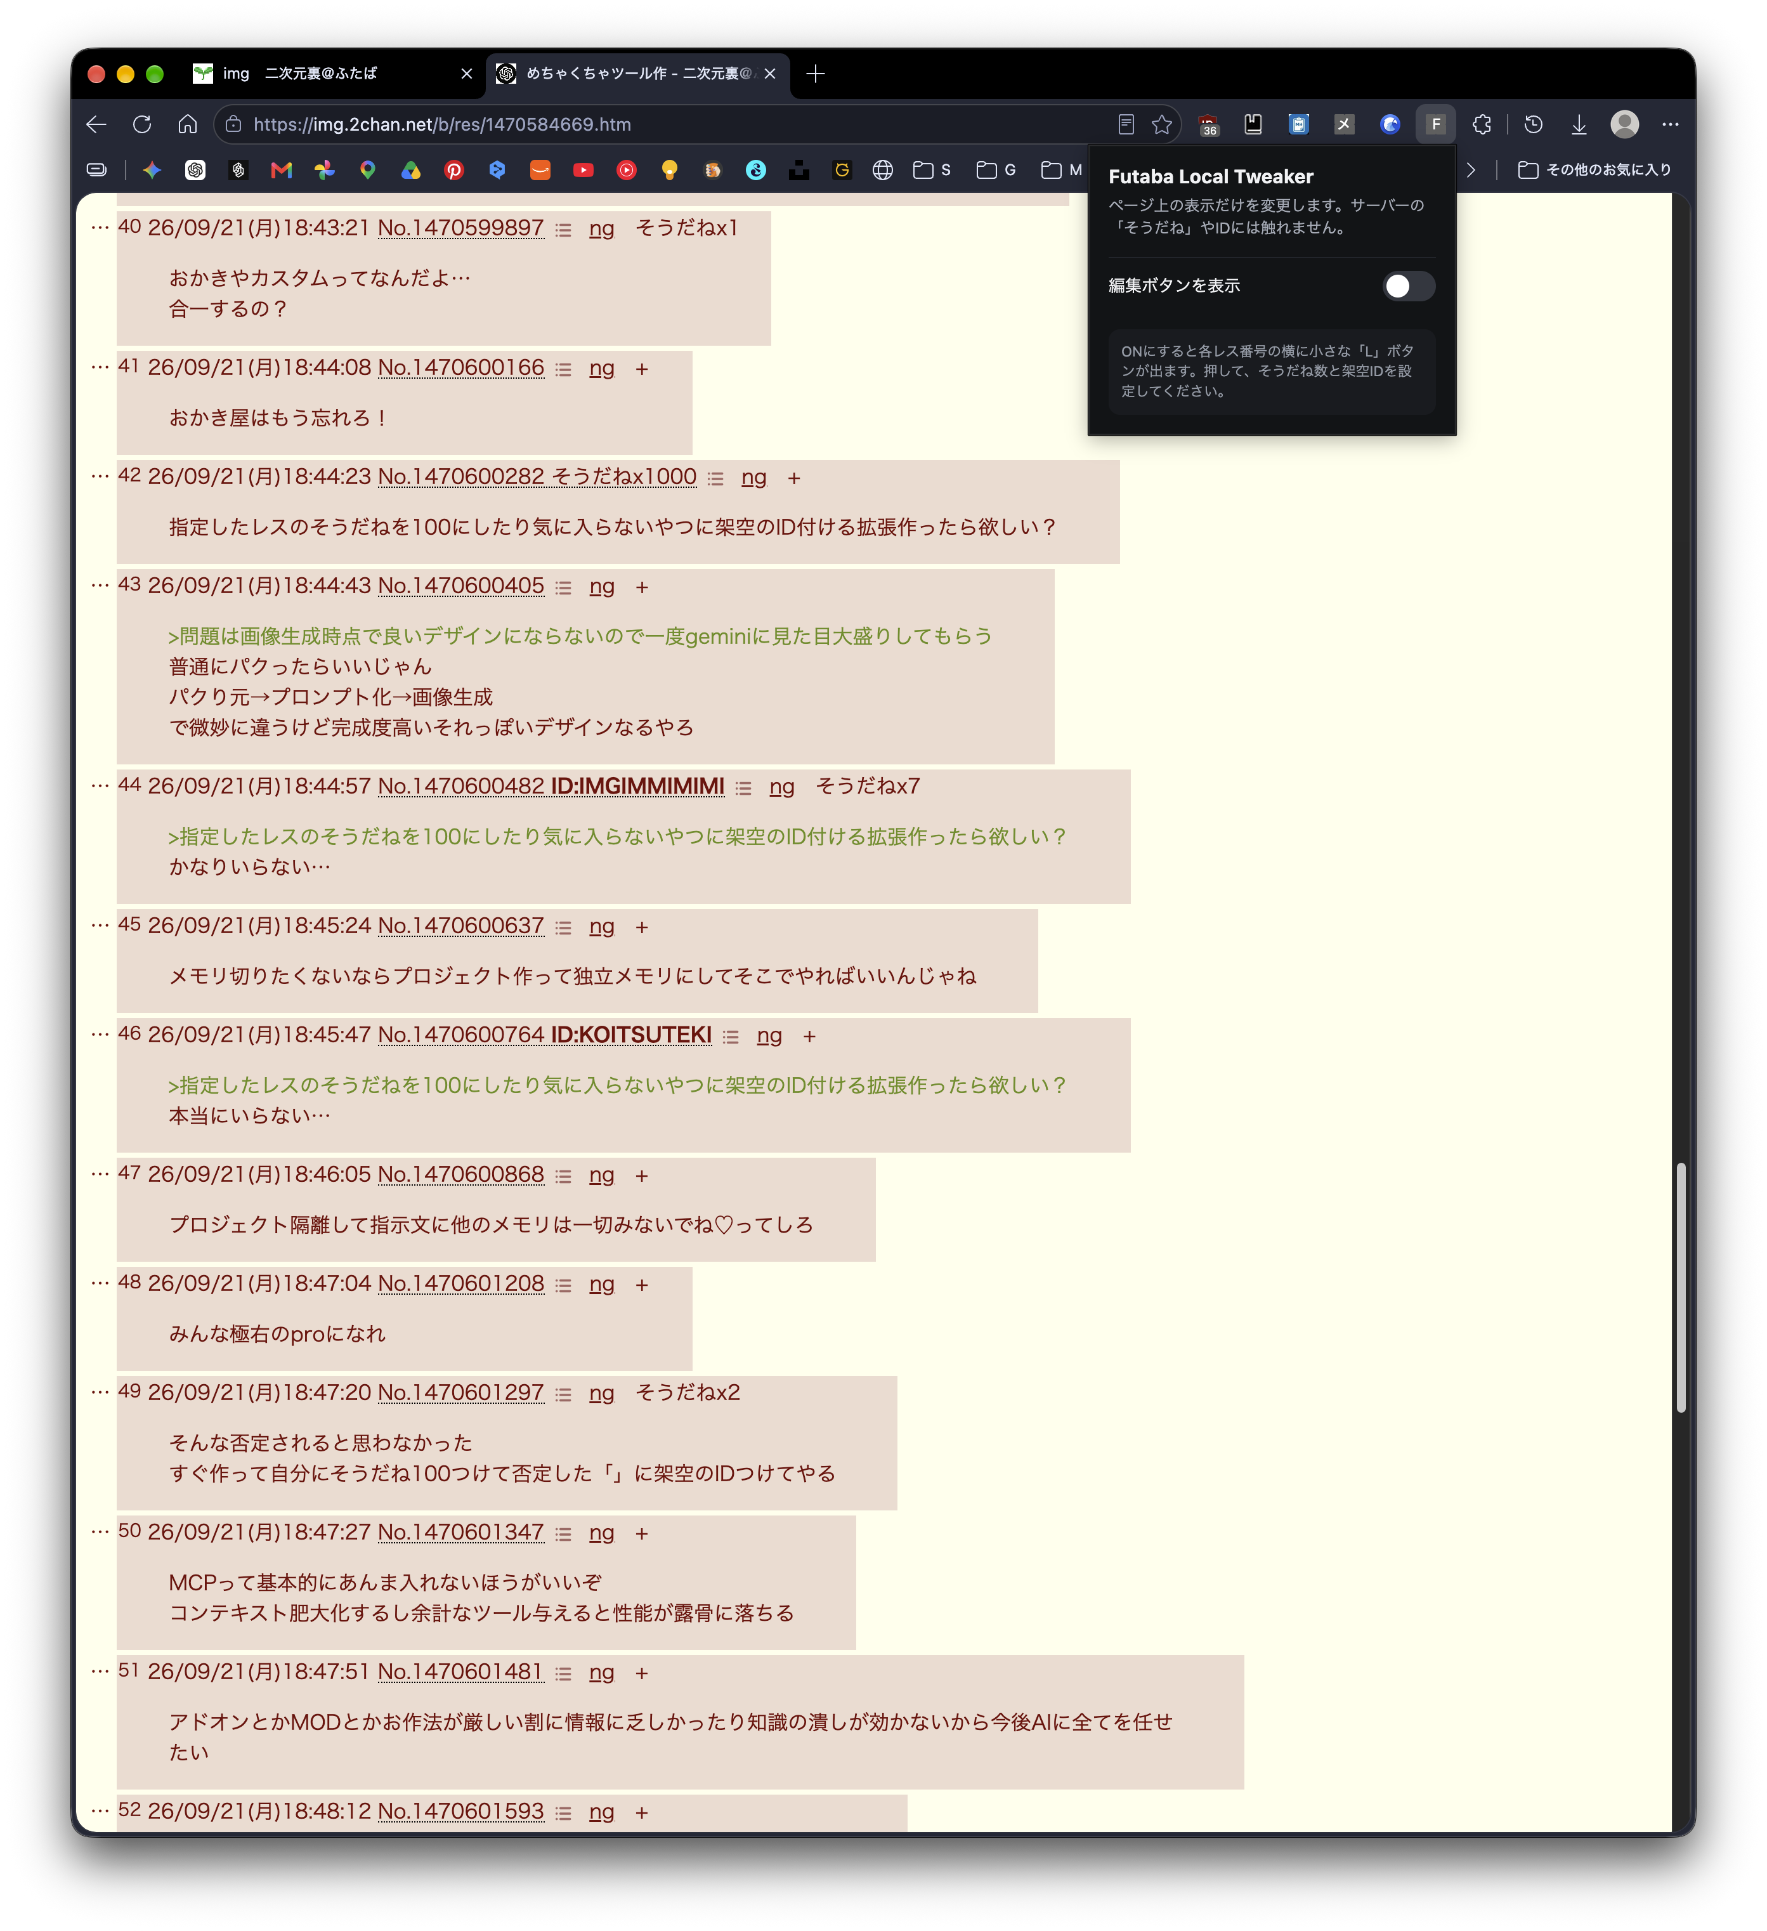Open the browser settings ellipsis menu
Image resolution: width=1767 pixels, height=1931 pixels.
coord(1669,124)
